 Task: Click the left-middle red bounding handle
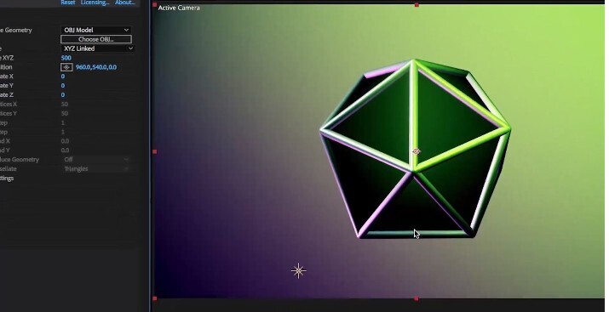click(155, 152)
